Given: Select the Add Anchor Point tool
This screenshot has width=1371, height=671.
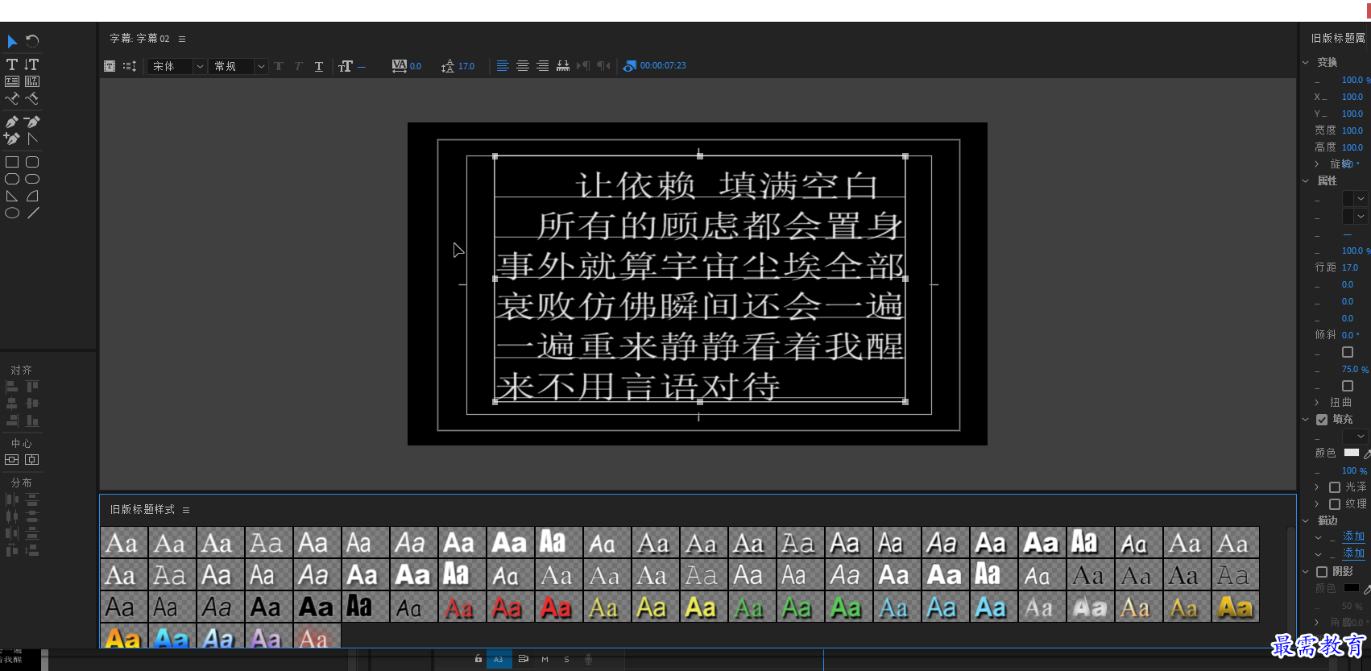Looking at the screenshot, I should coord(12,139).
